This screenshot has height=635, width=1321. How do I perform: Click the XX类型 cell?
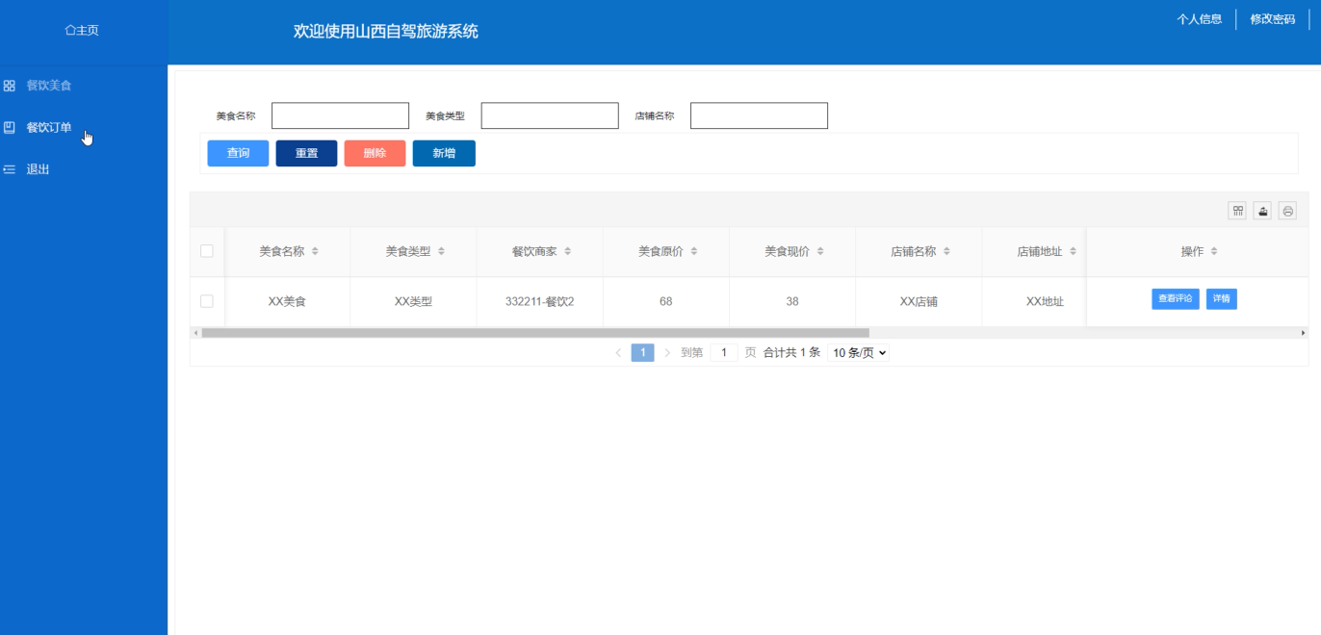(x=414, y=301)
